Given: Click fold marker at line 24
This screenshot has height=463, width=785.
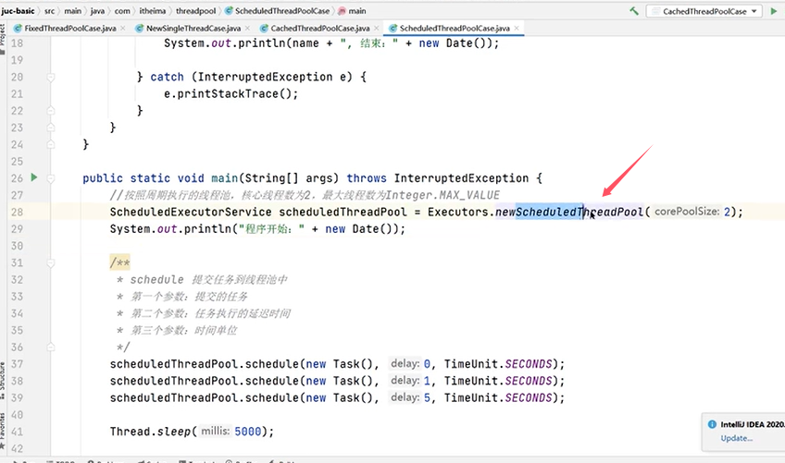Looking at the screenshot, I should pyautogui.click(x=51, y=144).
